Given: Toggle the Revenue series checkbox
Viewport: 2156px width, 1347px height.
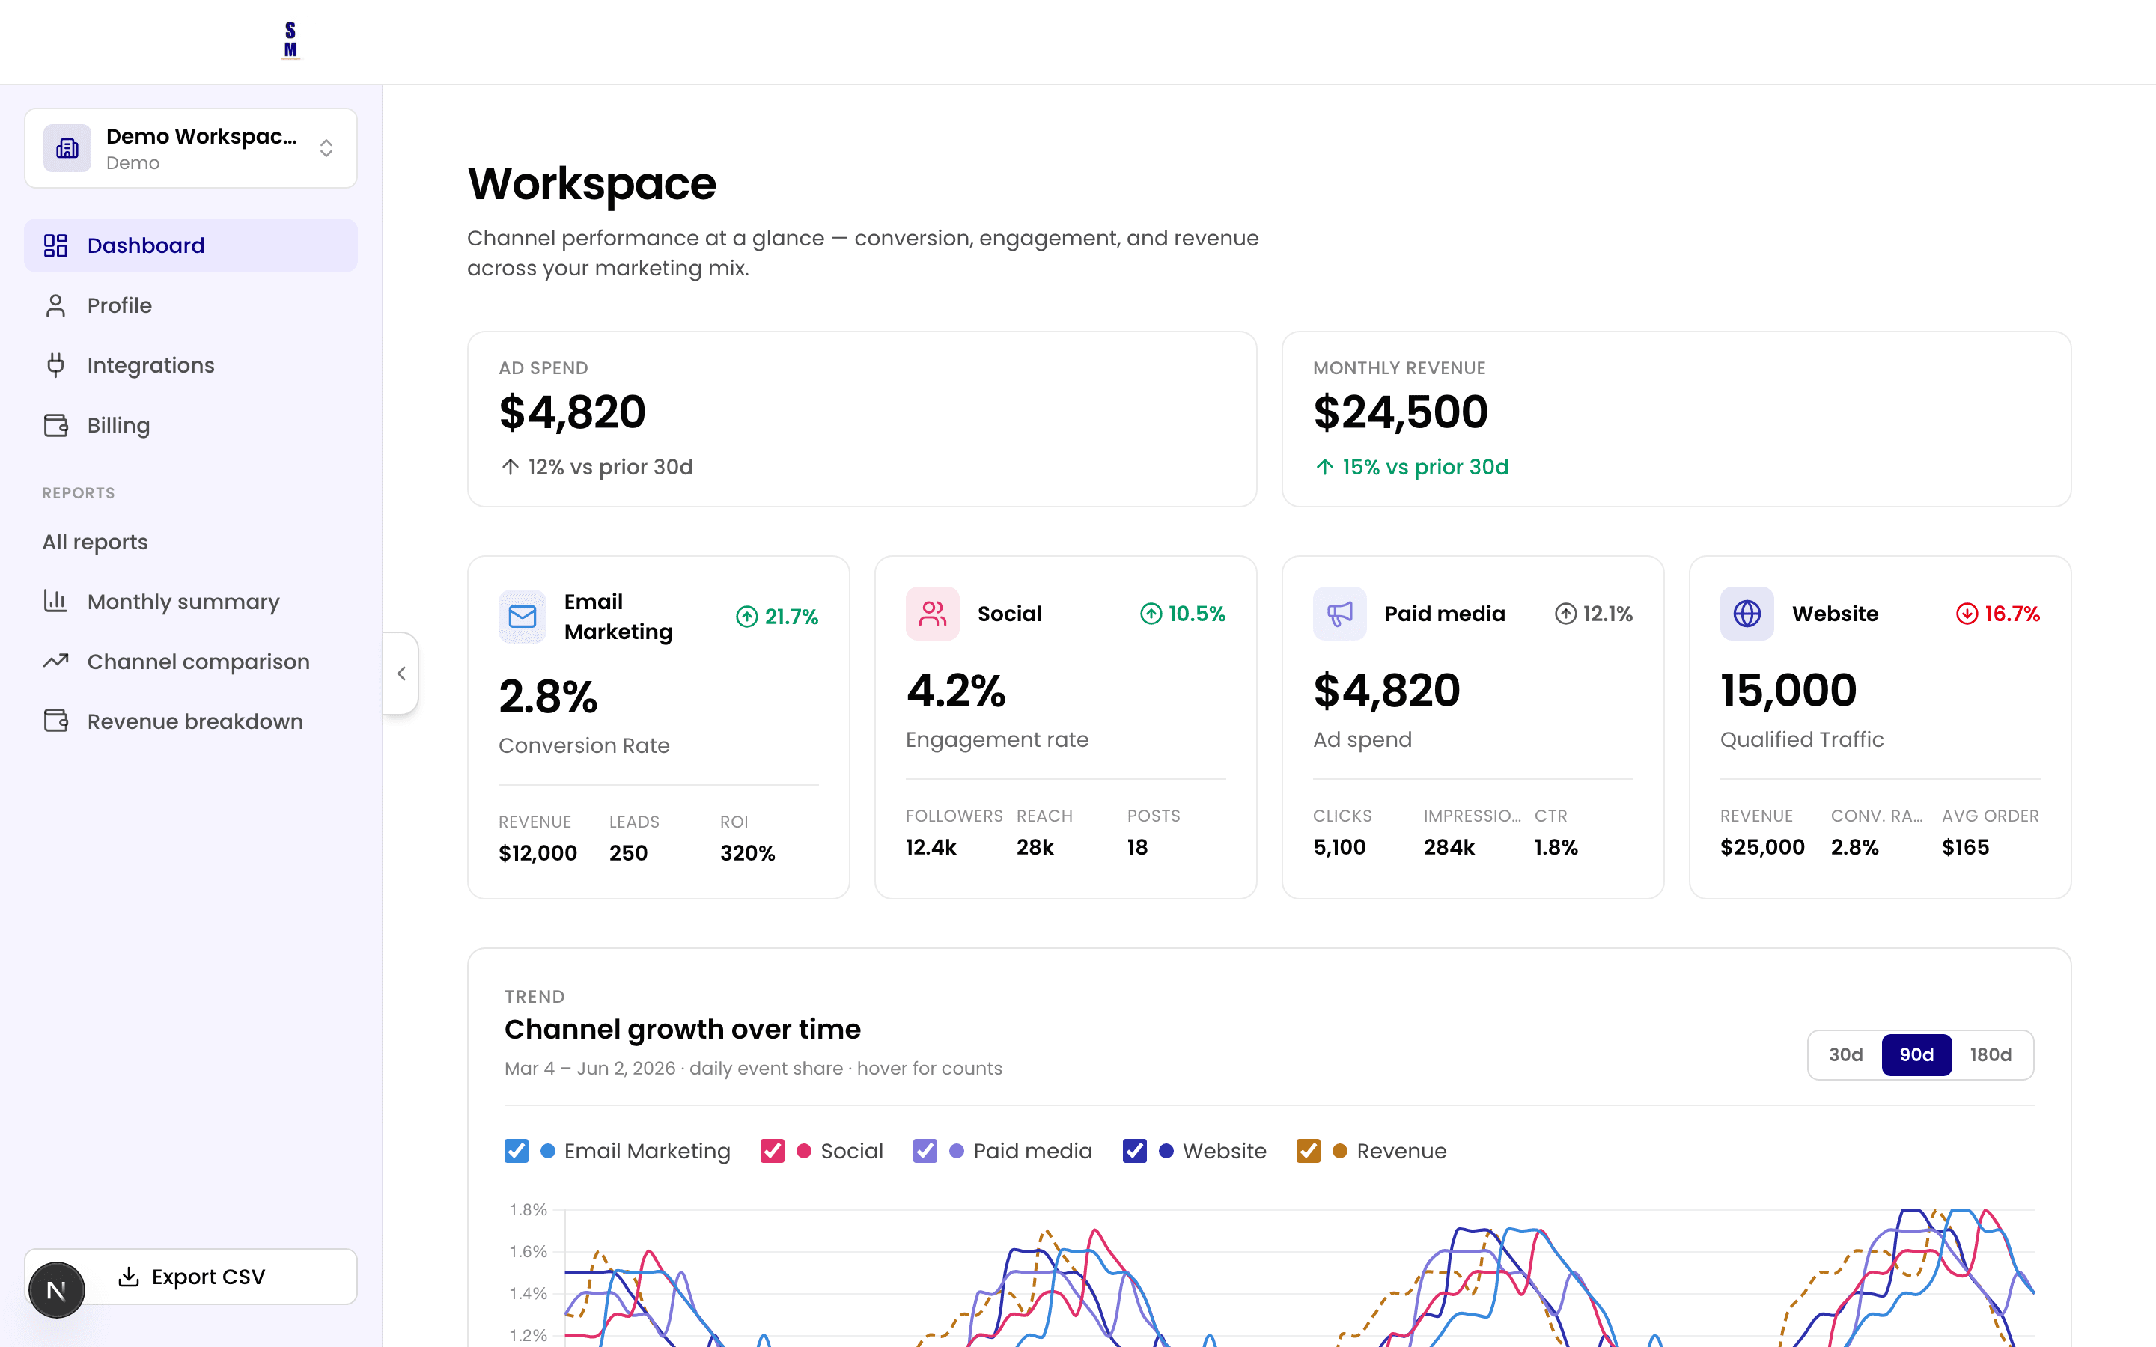Looking at the screenshot, I should pos(1308,1151).
